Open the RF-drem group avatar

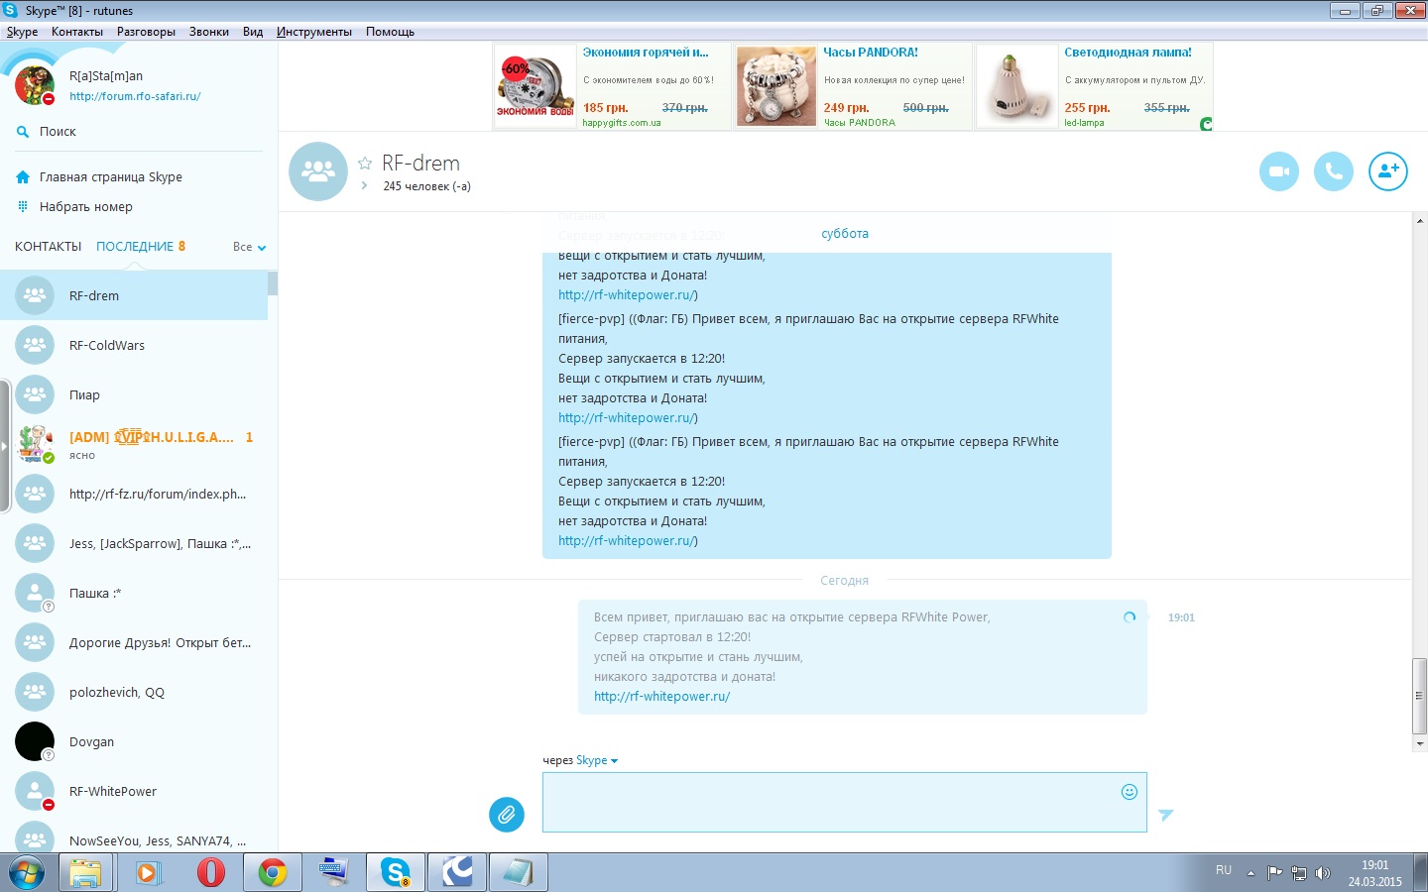[318, 171]
